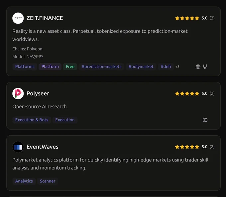Open the EventWaves listing title

pos(43,147)
